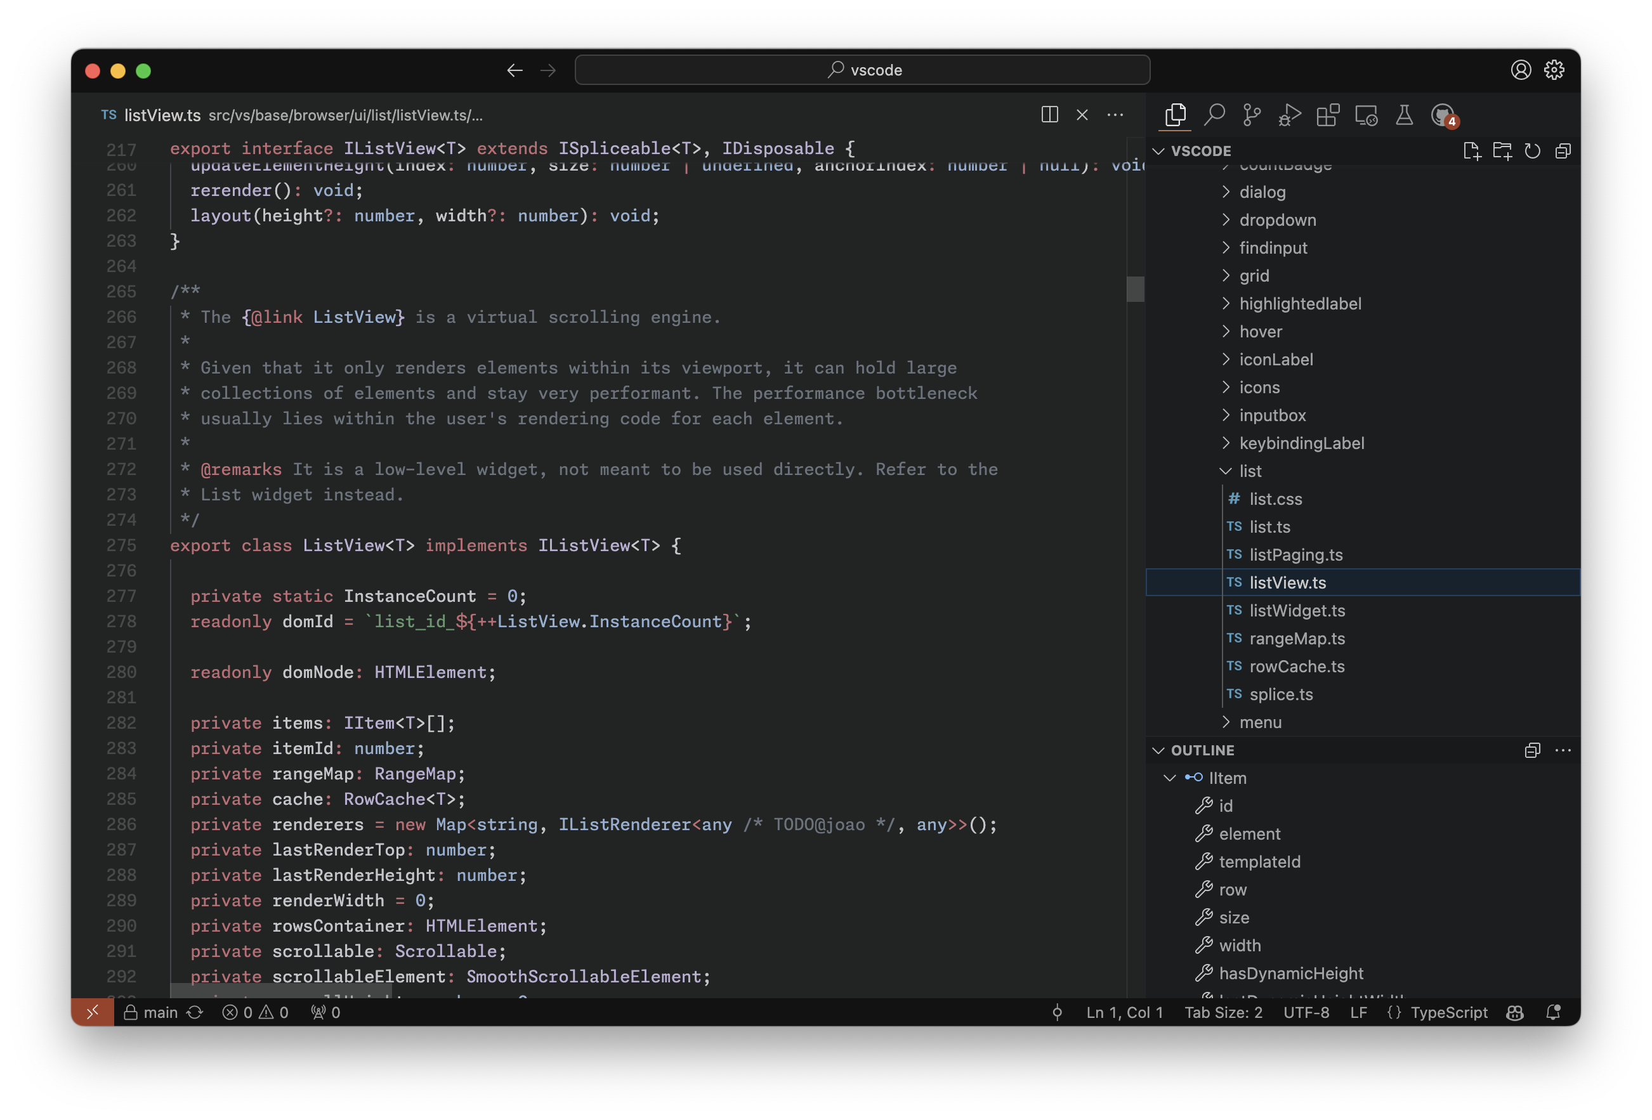
Task: Click the vscode command center search field
Action: pos(862,70)
